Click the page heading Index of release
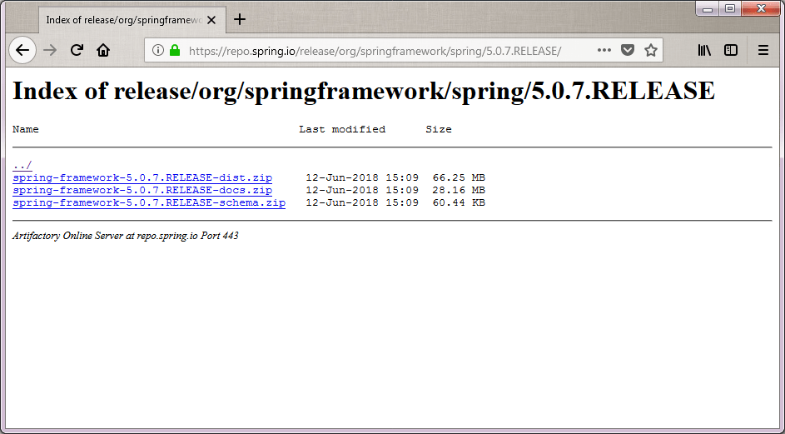 point(364,91)
